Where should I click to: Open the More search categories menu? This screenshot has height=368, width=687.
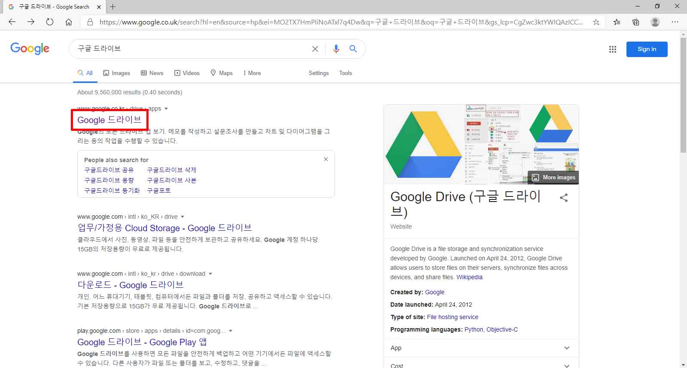(252, 73)
